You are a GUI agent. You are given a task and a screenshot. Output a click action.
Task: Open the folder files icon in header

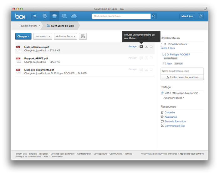point(54,16)
